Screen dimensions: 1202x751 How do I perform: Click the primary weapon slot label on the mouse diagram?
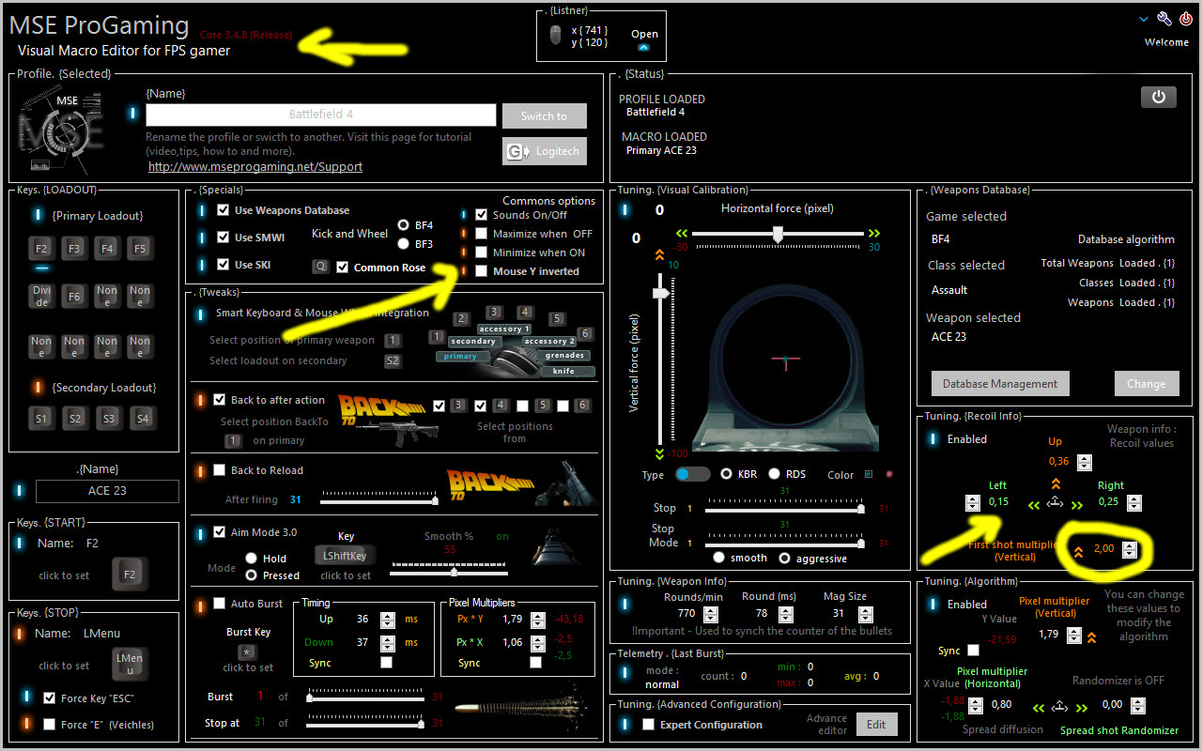click(461, 357)
